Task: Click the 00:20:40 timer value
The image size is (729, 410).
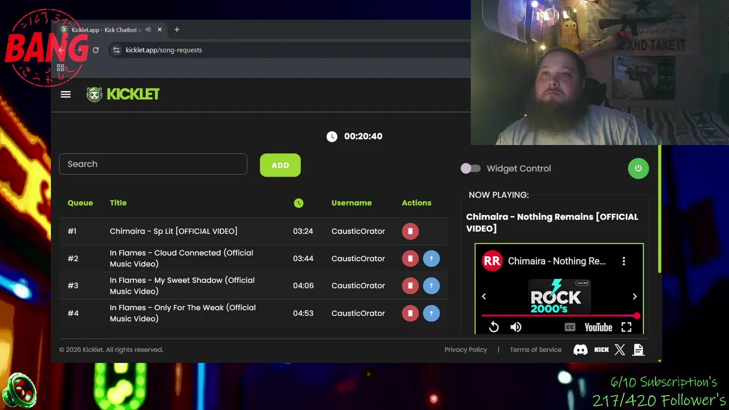Action: pos(363,136)
